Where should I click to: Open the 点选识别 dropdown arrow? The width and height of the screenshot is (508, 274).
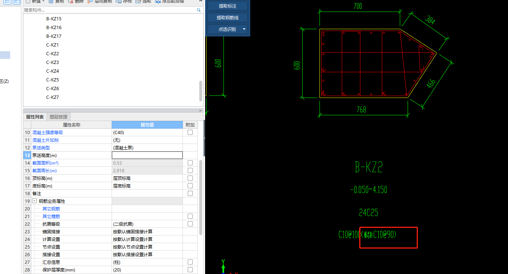point(244,29)
